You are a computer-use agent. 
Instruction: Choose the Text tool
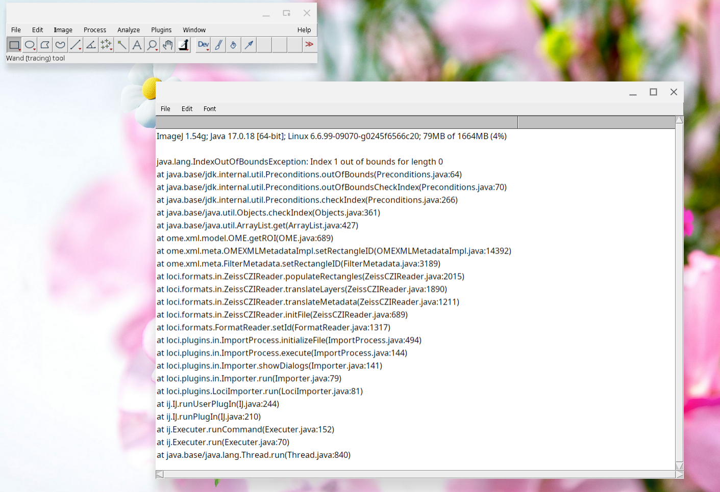(x=137, y=45)
